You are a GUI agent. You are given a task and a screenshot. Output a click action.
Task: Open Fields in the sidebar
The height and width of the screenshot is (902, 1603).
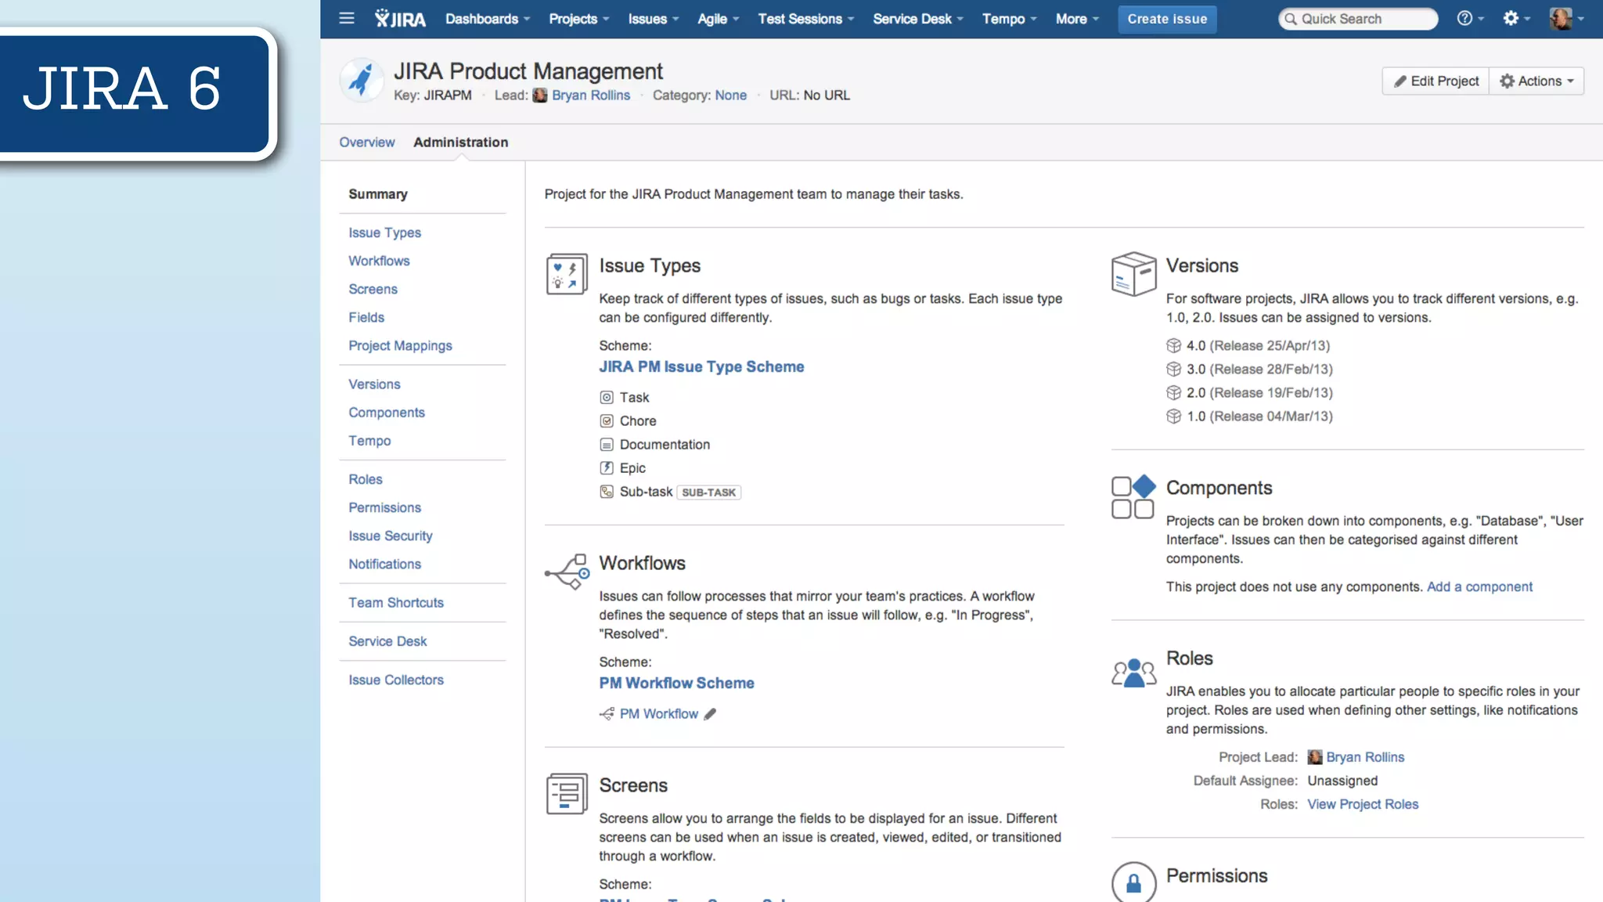coord(366,317)
